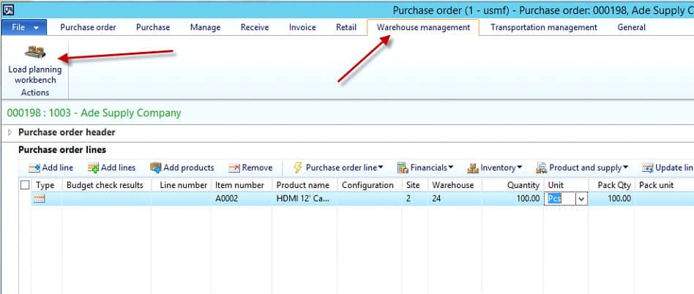Expand the Purchase order header section
The image size is (694, 294).
click(x=11, y=132)
